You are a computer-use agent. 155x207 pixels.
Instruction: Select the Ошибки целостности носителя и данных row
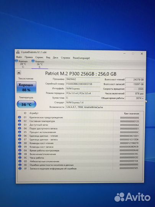pos(79,165)
